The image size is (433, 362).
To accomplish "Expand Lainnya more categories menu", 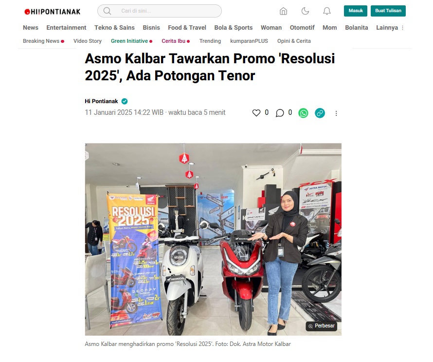I will (390, 28).
